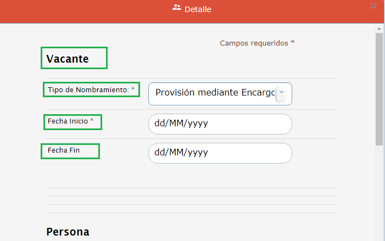Click the Detalle title text
This screenshot has width=385, height=241.
click(x=198, y=9)
